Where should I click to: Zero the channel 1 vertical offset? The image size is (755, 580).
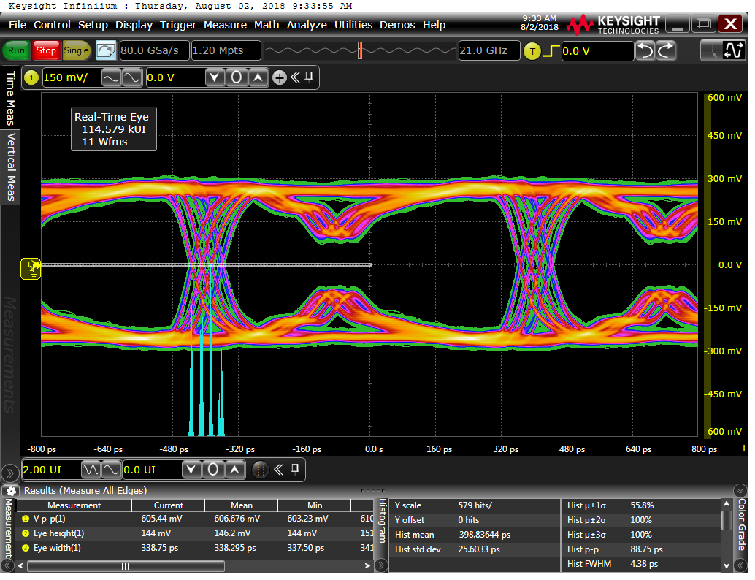tap(236, 77)
